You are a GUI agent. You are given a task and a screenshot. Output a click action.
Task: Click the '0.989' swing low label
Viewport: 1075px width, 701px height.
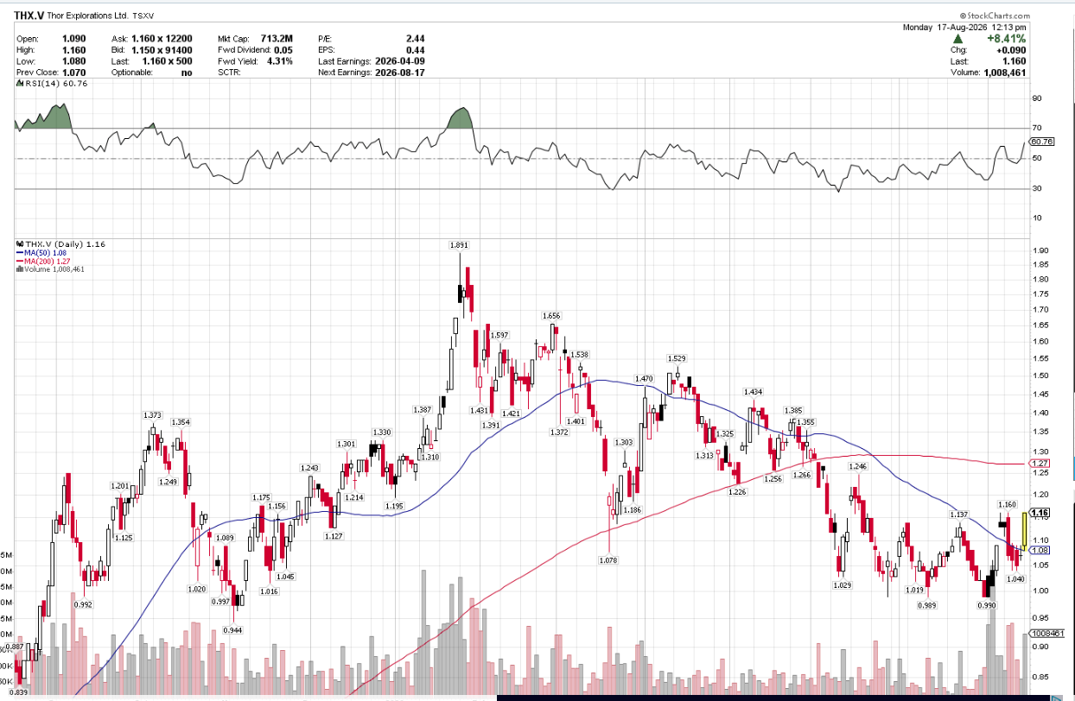click(927, 605)
